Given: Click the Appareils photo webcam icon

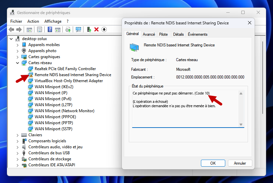Looking at the screenshot, I should [24, 51].
